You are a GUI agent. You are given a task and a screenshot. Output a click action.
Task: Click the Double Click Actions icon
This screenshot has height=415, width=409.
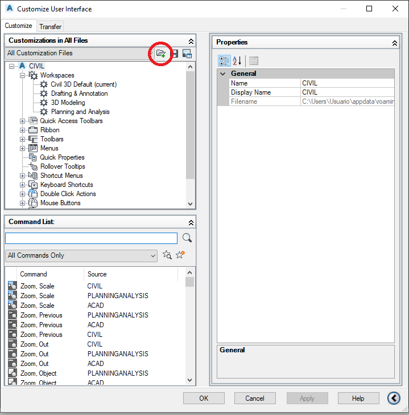(x=33, y=193)
